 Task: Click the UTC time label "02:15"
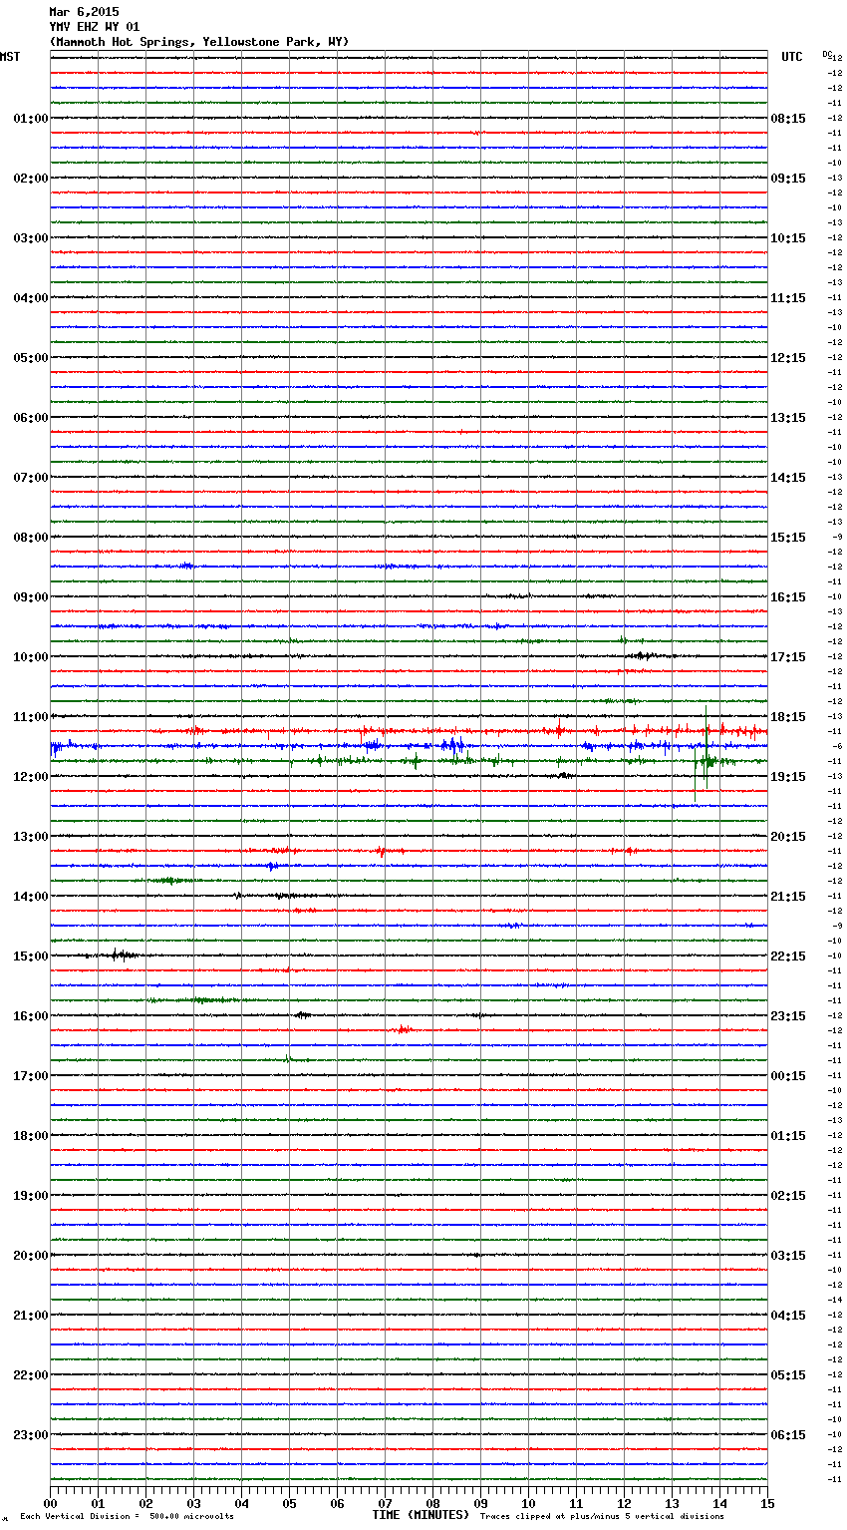tap(788, 1196)
